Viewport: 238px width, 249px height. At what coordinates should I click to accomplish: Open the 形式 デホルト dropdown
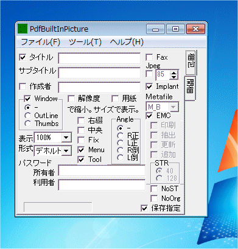[66, 151]
